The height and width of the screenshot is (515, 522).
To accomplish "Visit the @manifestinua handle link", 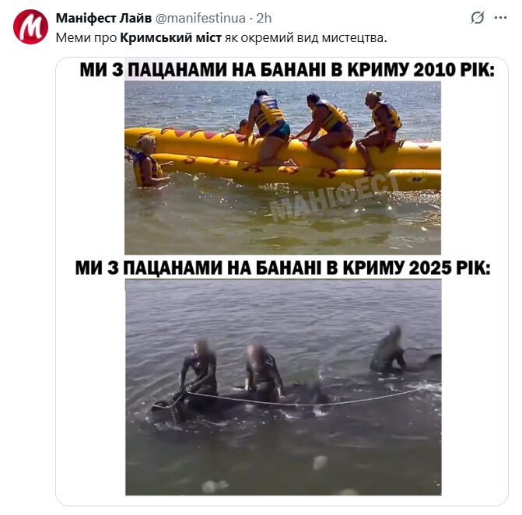I will 201,18.
